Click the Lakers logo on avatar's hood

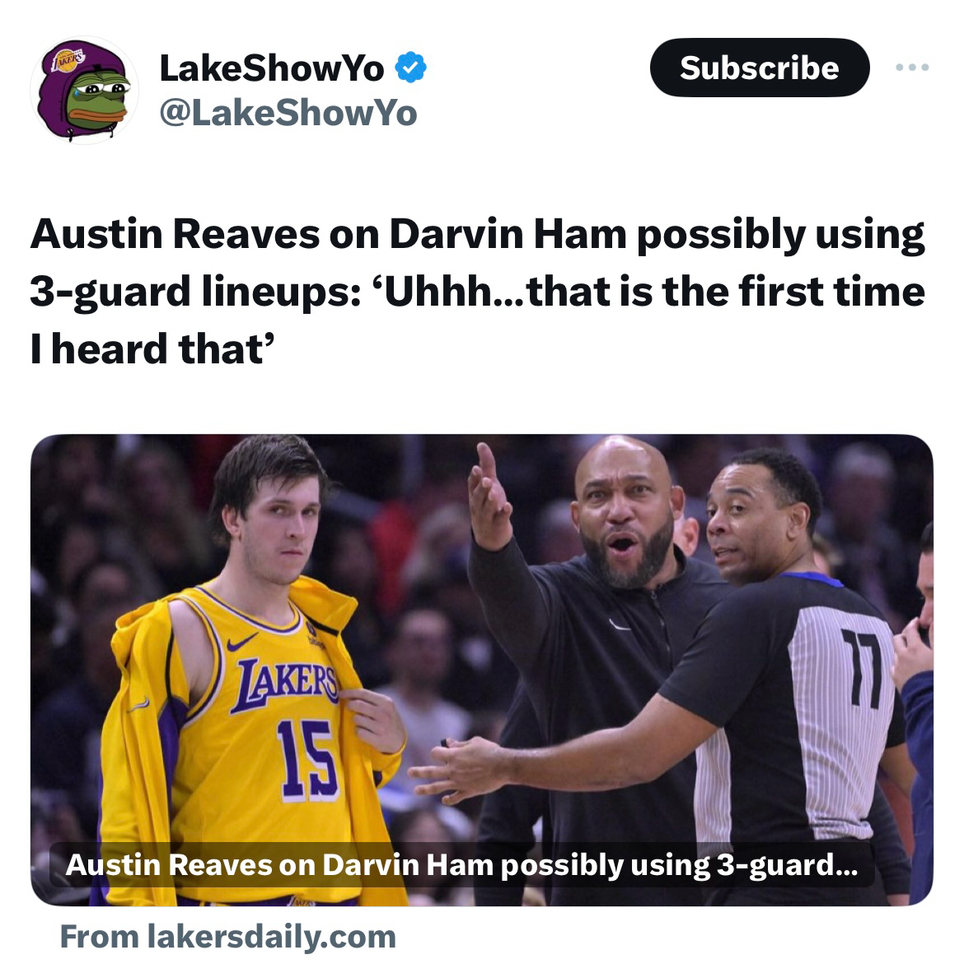pyautogui.click(x=68, y=60)
